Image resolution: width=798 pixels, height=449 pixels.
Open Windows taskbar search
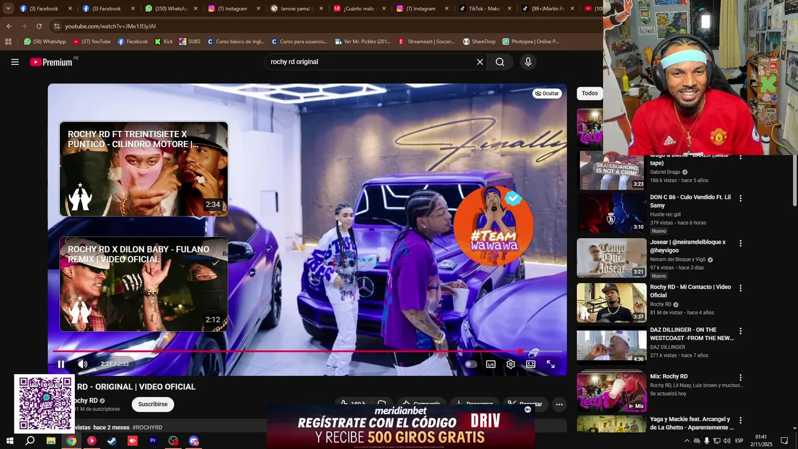[30, 441]
